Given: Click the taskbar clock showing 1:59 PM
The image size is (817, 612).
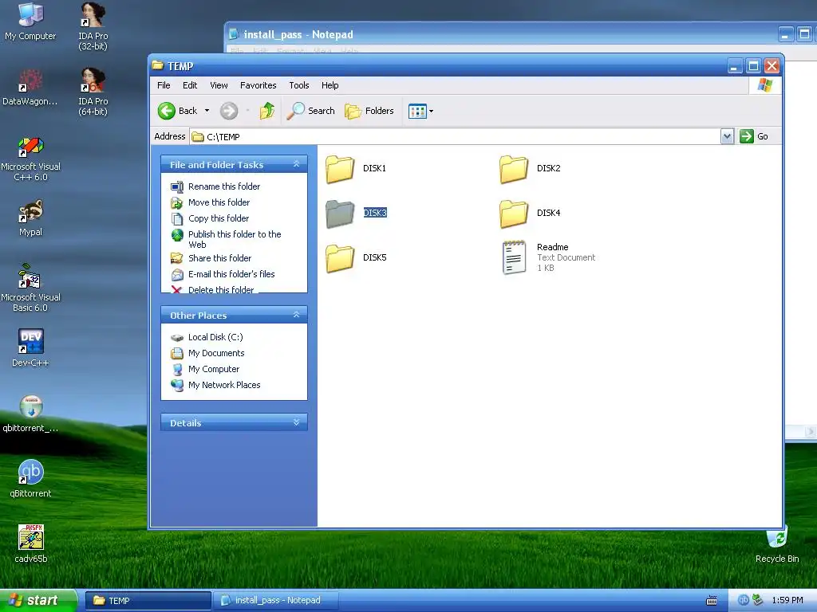Looking at the screenshot, I should point(787,600).
